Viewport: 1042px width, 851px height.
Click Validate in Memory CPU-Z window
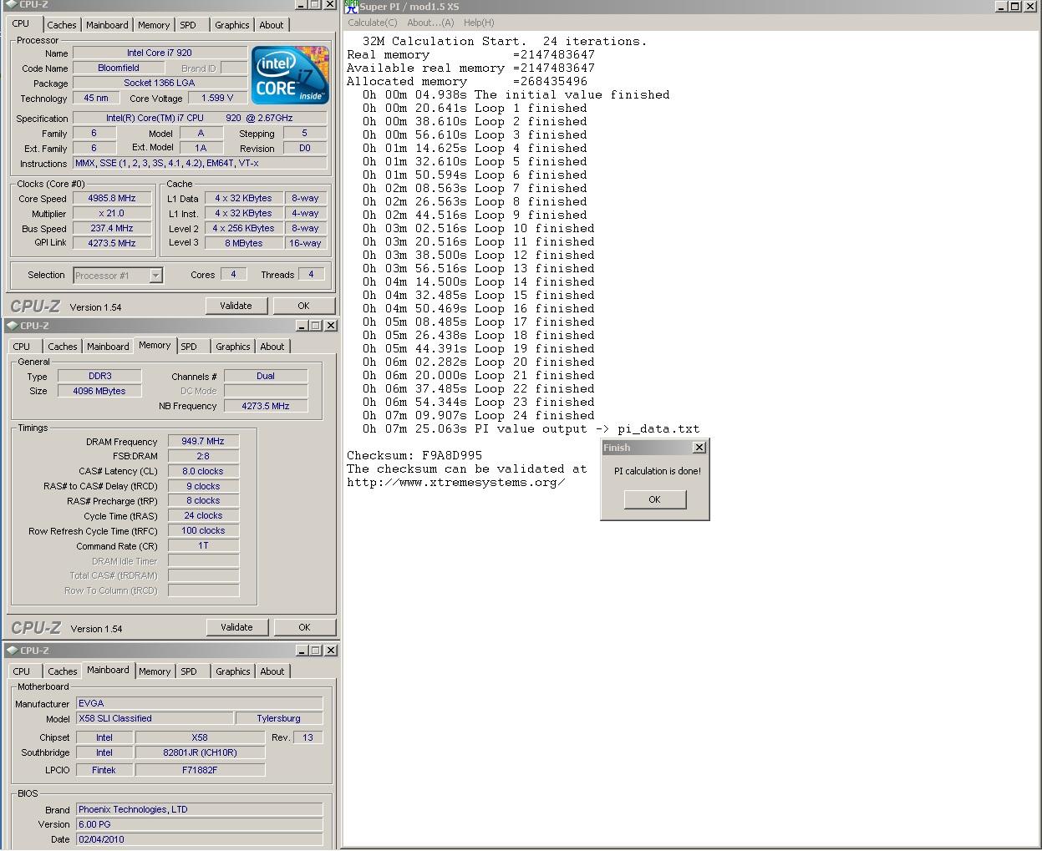(236, 627)
